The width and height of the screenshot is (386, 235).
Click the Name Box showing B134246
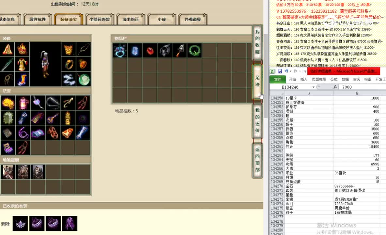(x=290, y=87)
